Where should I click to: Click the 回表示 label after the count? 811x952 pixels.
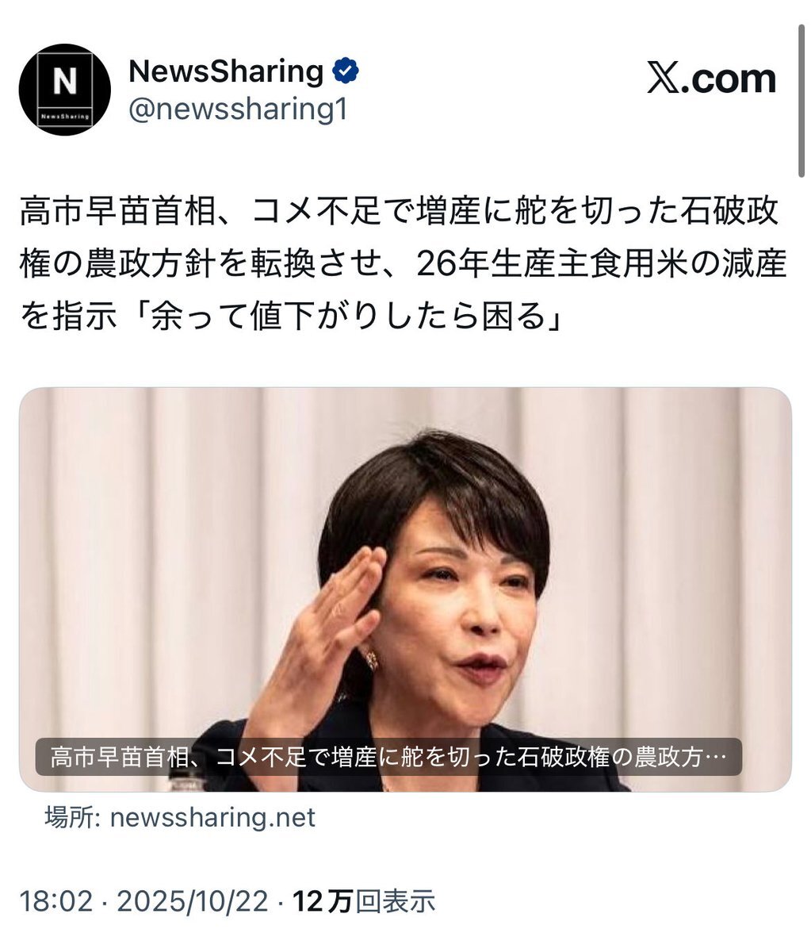pos(395,902)
